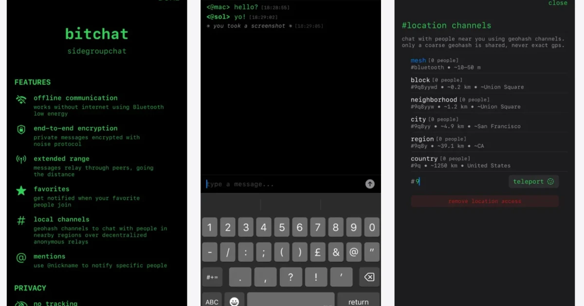Switch keyboard to ABC letters

212,302
